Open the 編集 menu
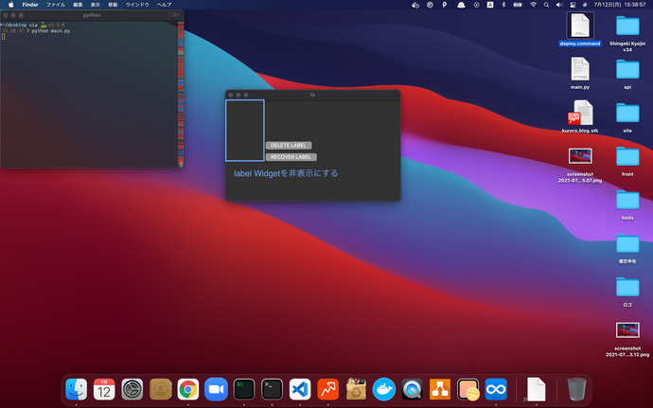The image size is (653, 408). 78,5
